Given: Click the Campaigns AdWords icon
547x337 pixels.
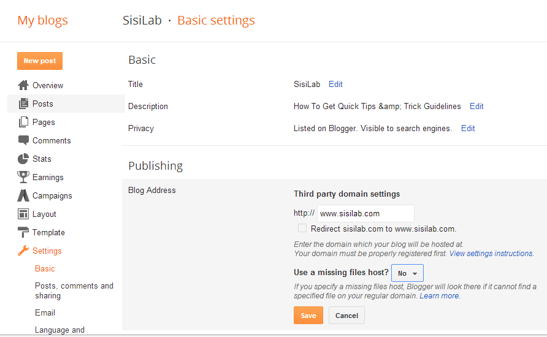Looking at the screenshot, I should pos(23,195).
